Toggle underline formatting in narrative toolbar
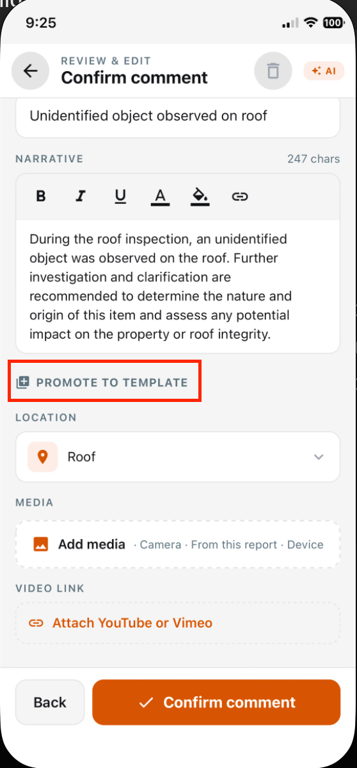The height and width of the screenshot is (768, 357). 120,197
